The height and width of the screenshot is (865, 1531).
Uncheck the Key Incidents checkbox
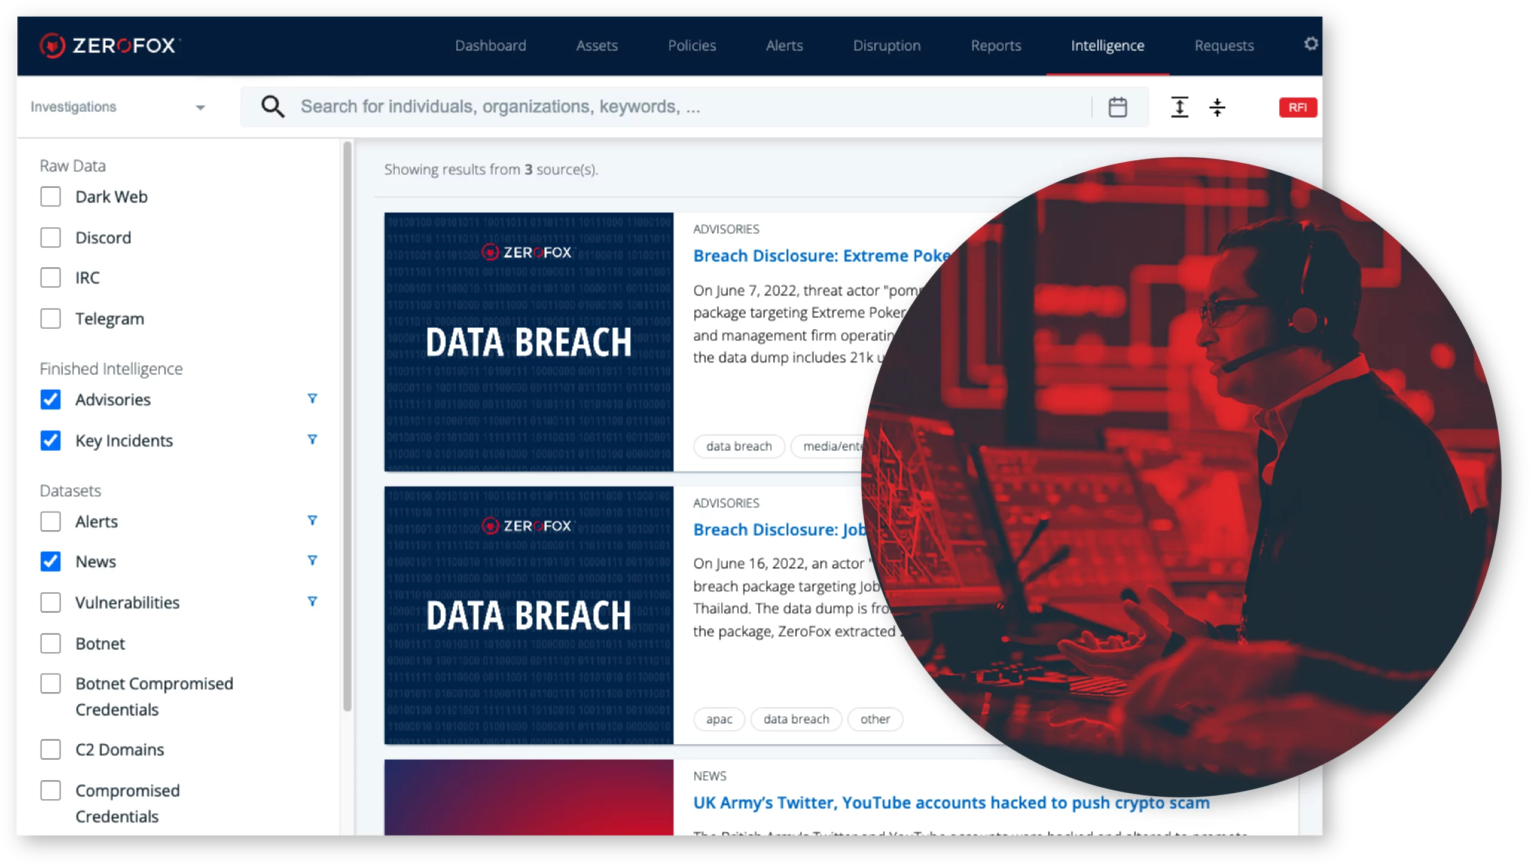[x=50, y=441]
